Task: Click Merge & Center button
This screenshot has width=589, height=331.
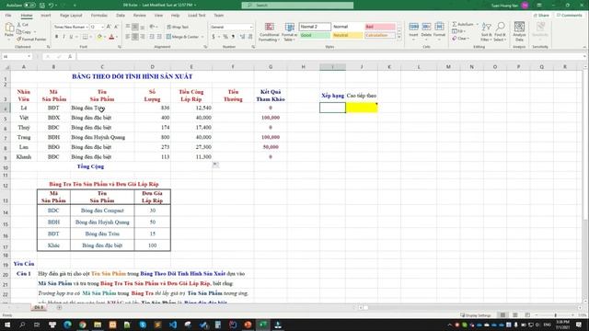Action: [x=182, y=37]
